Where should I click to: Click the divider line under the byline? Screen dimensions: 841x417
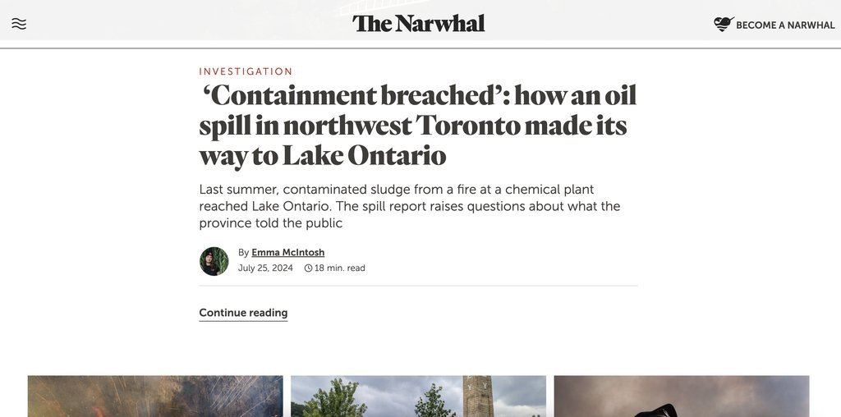(x=418, y=286)
